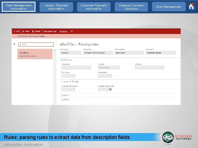Screen dimensions: 198x148
Task: Click Copy parse rule
Action: pyautogui.click(x=50, y=31)
